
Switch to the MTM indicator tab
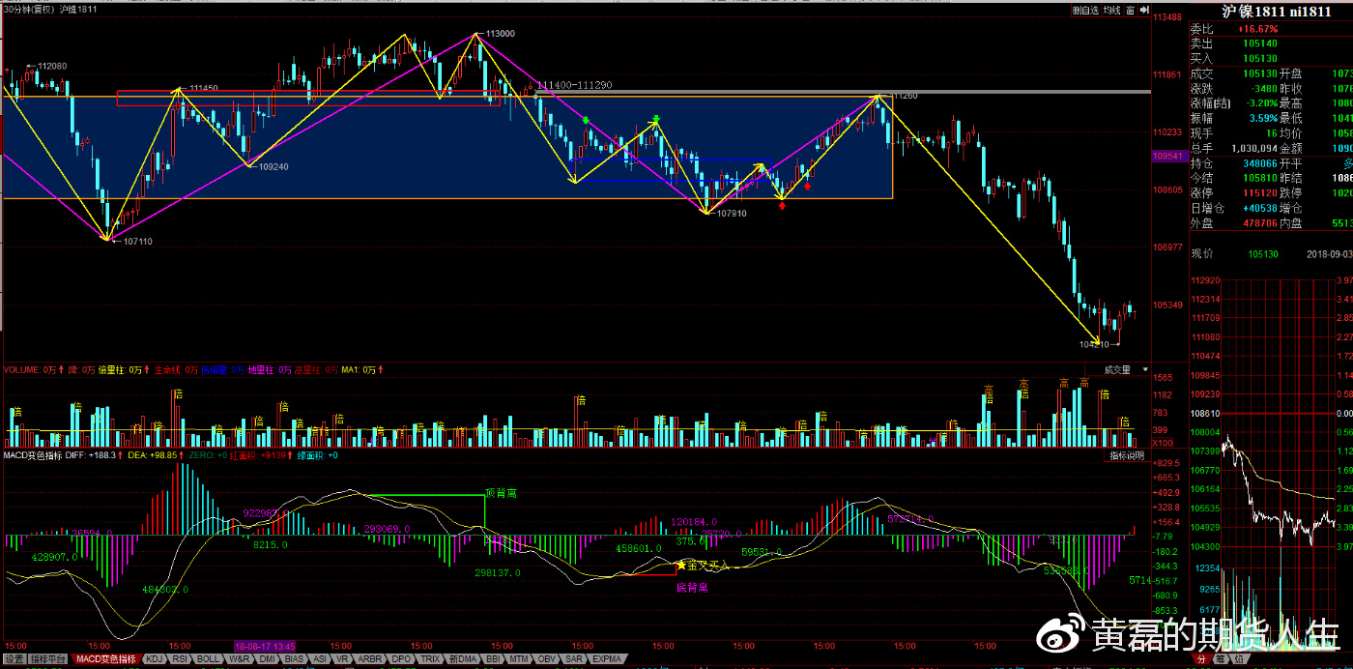(x=519, y=658)
